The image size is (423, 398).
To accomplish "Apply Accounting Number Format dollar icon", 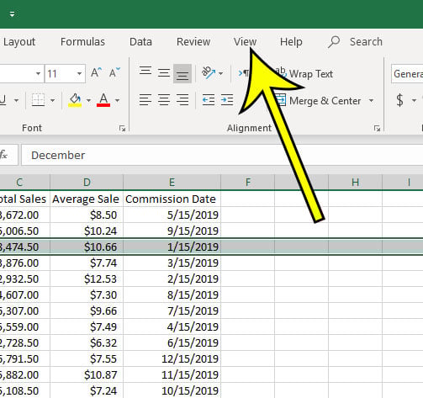I will click(399, 100).
